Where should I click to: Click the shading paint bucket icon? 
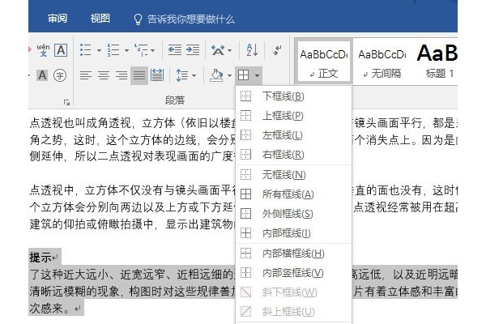pos(216,75)
